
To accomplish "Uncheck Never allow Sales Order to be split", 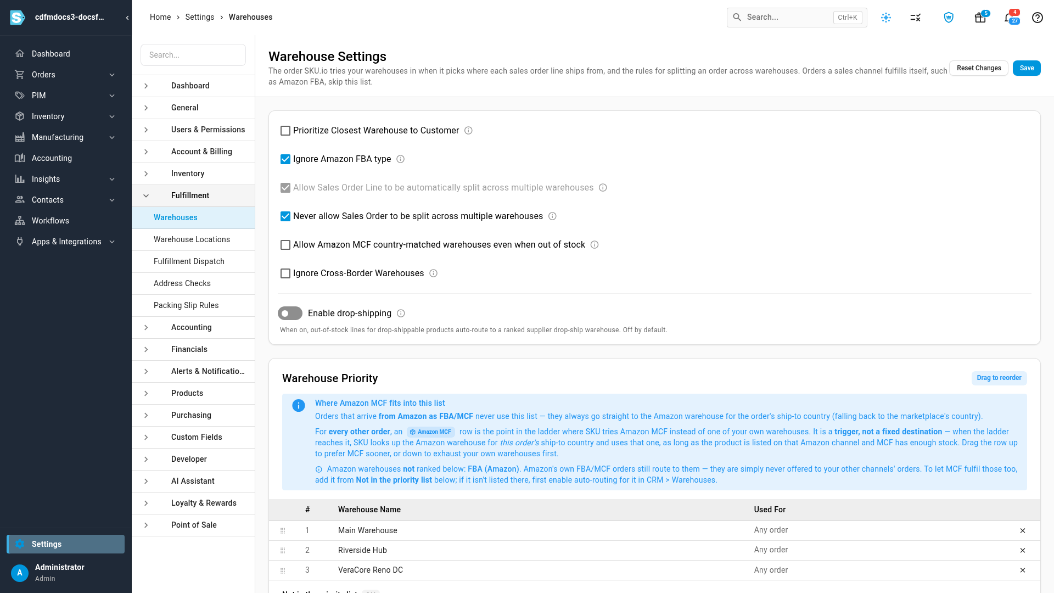I will [x=285, y=216].
